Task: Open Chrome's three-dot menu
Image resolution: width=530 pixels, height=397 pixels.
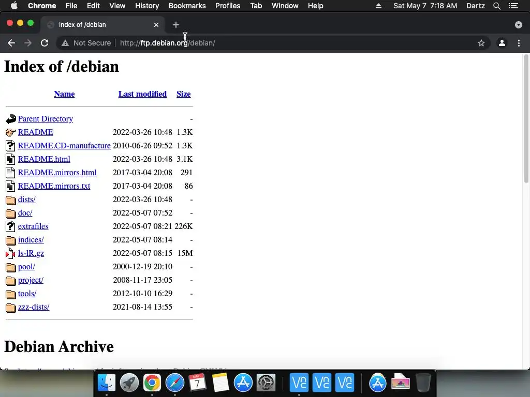Action: coord(519,43)
